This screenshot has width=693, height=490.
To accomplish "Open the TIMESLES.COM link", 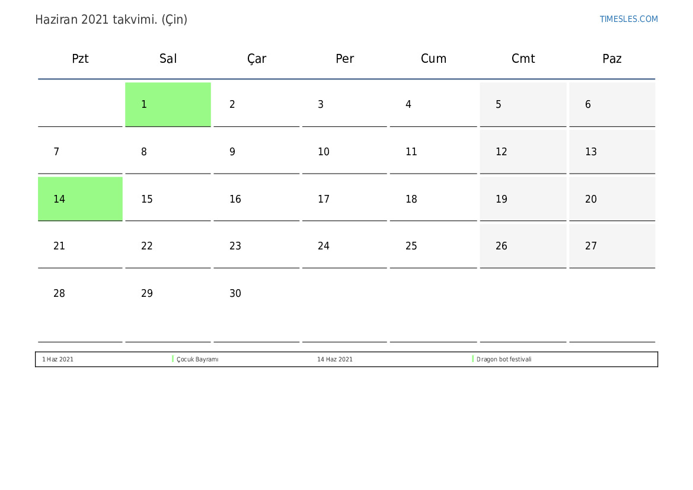I will coord(628,19).
